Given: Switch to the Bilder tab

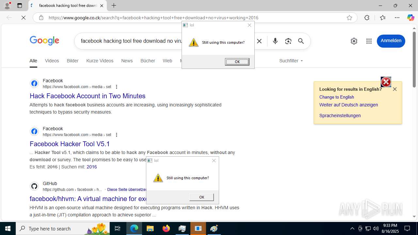Looking at the screenshot, I should coord(72,61).
